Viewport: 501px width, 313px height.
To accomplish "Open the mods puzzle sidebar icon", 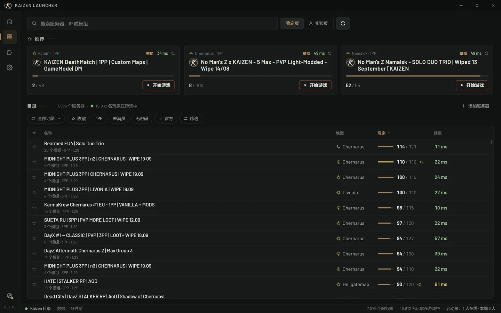I will click(x=9, y=53).
